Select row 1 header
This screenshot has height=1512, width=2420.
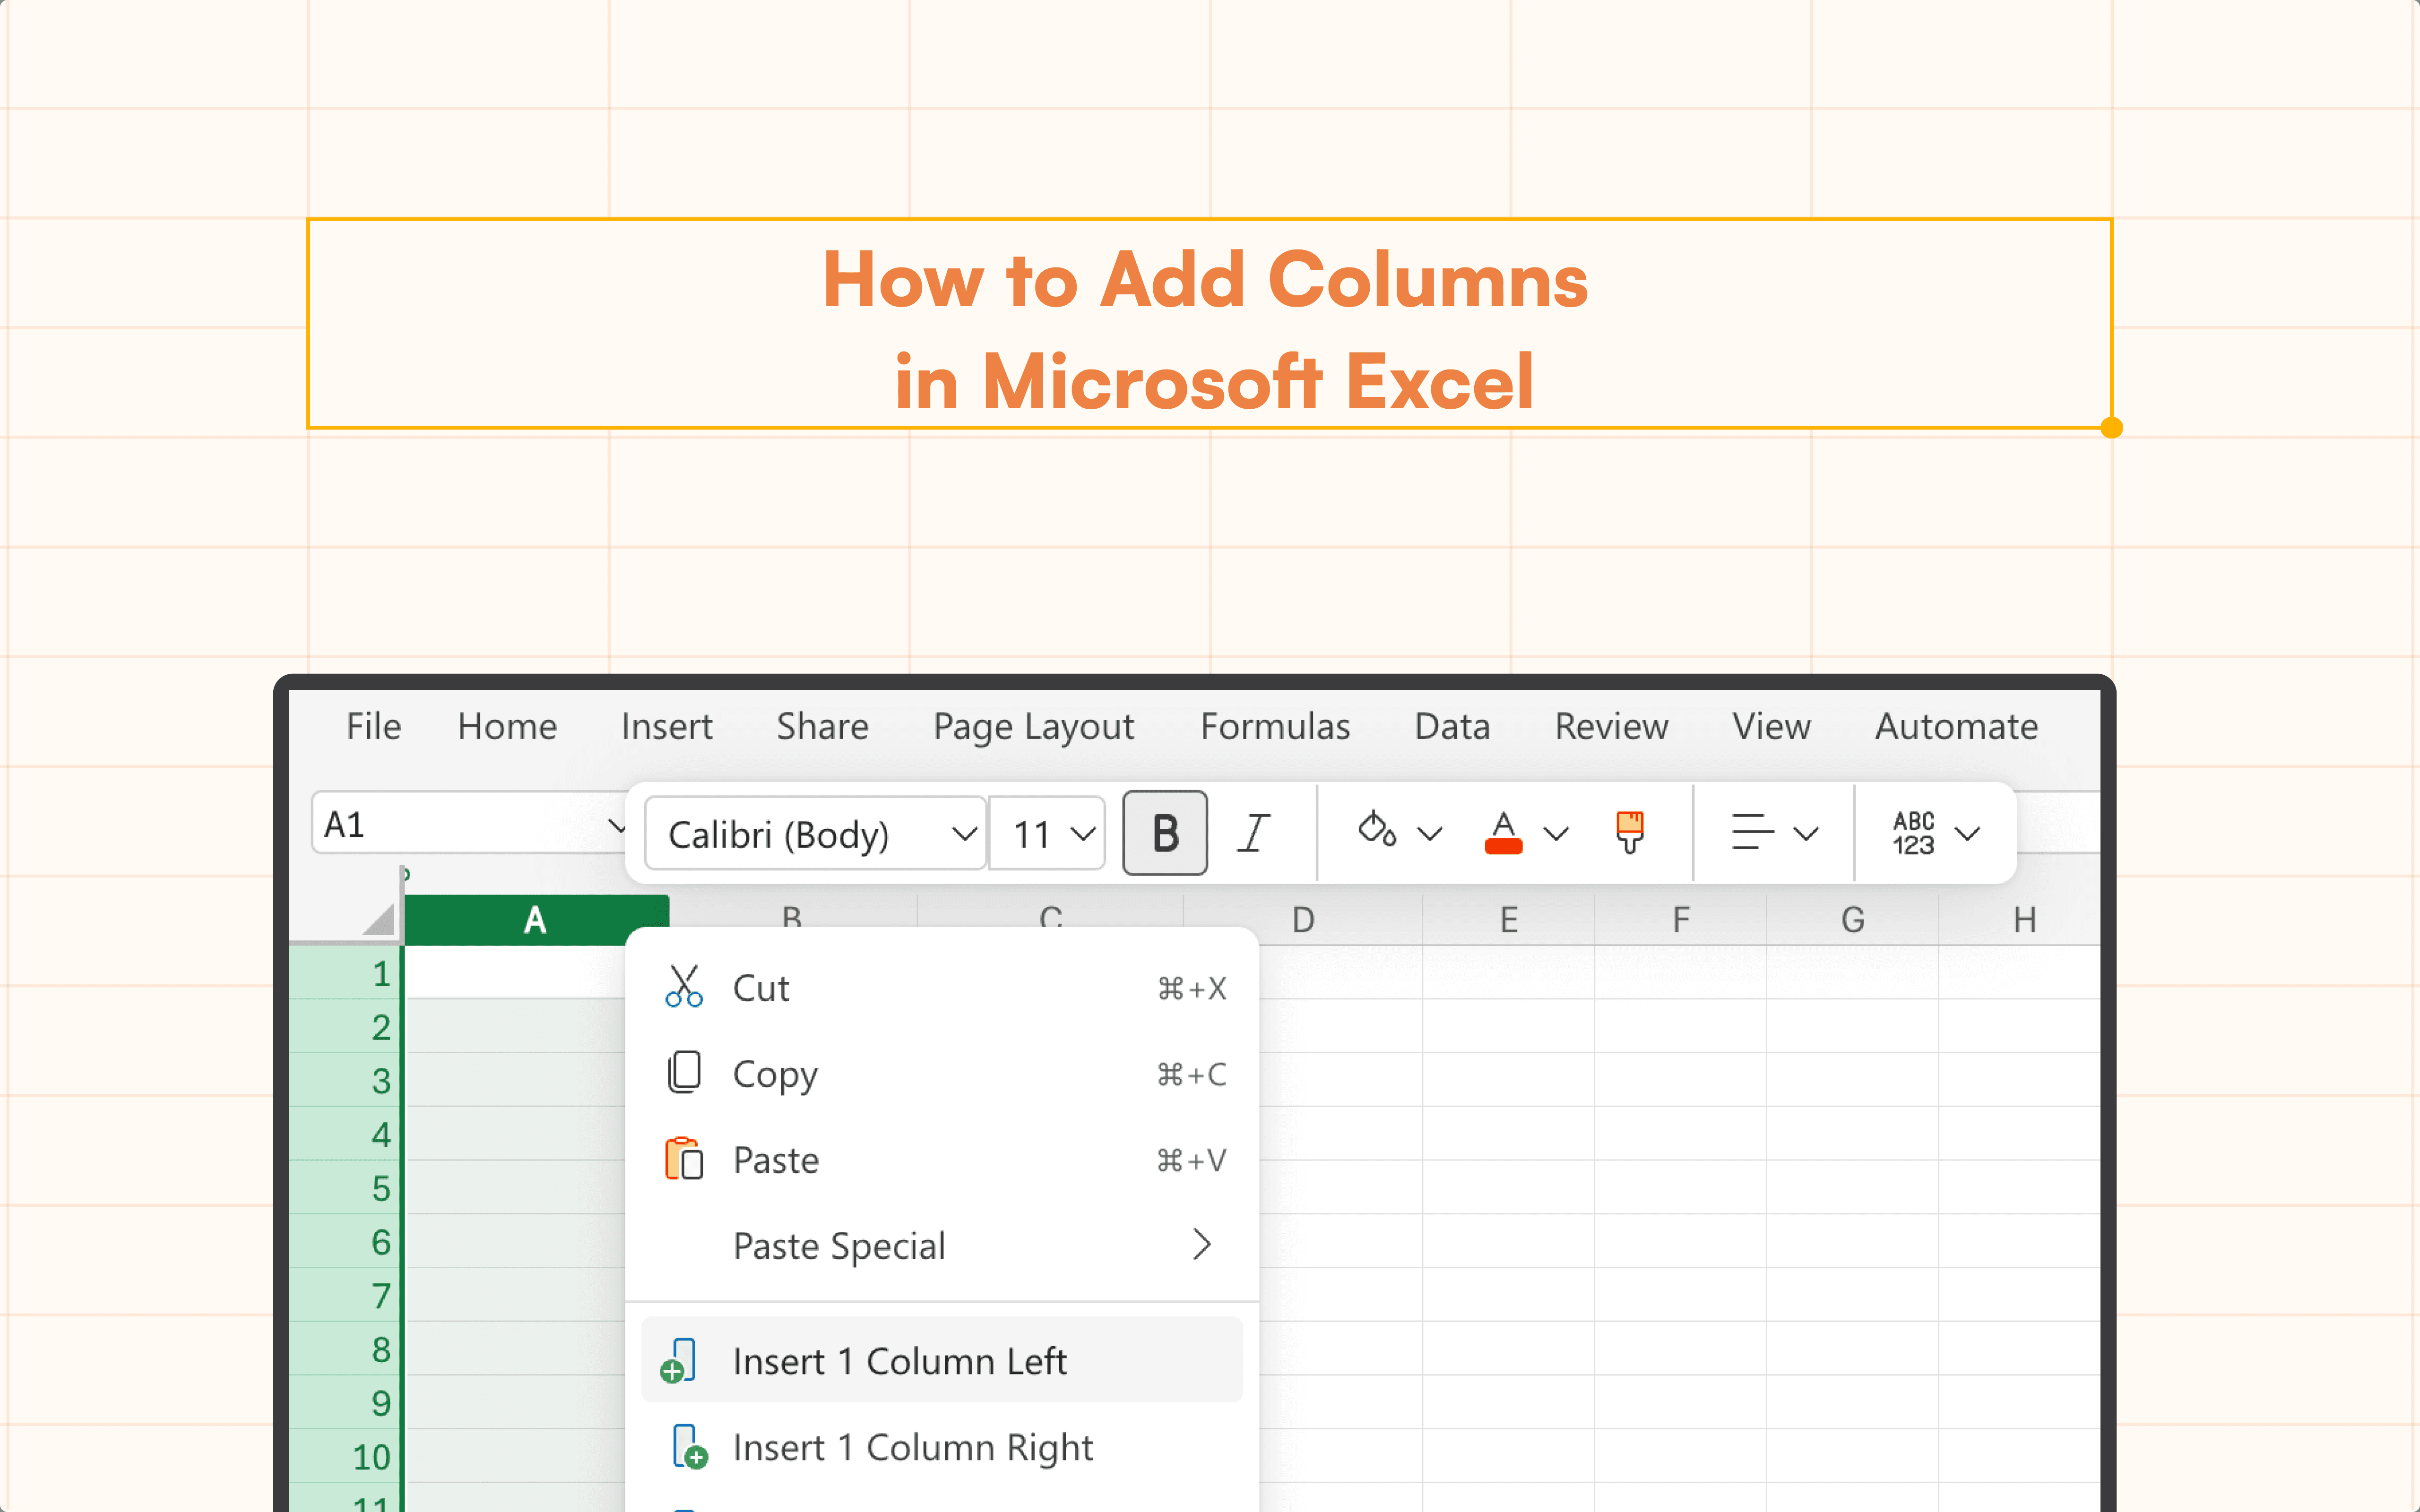coord(345,973)
